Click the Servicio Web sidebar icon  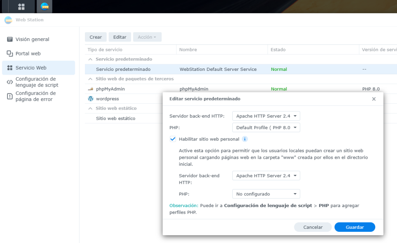point(10,68)
